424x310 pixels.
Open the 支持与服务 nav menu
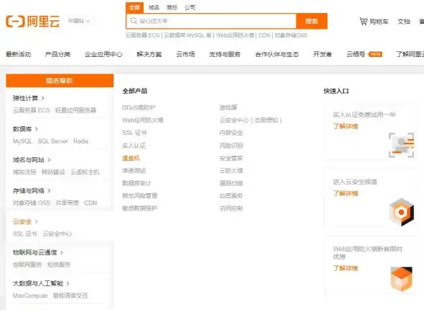tap(225, 54)
